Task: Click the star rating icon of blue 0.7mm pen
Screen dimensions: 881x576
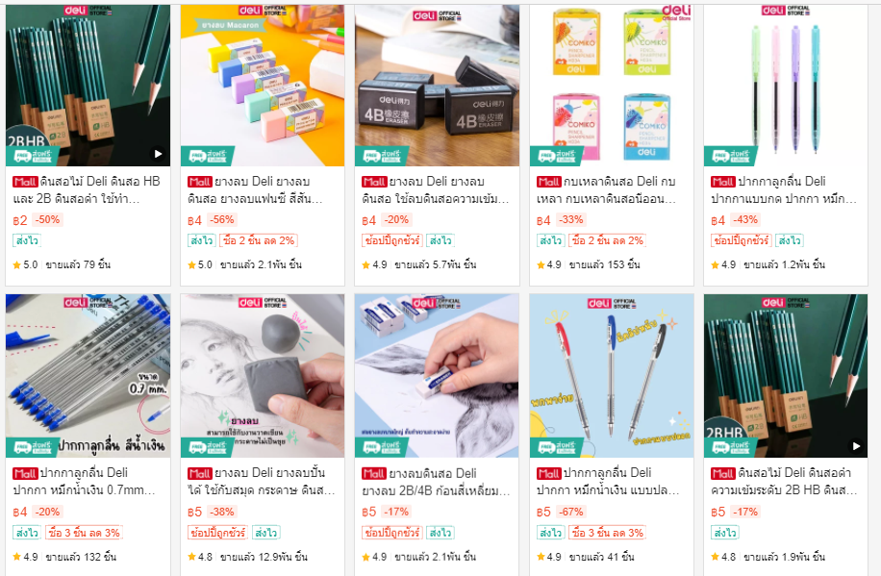Action: pyautogui.click(x=17, y=557)
